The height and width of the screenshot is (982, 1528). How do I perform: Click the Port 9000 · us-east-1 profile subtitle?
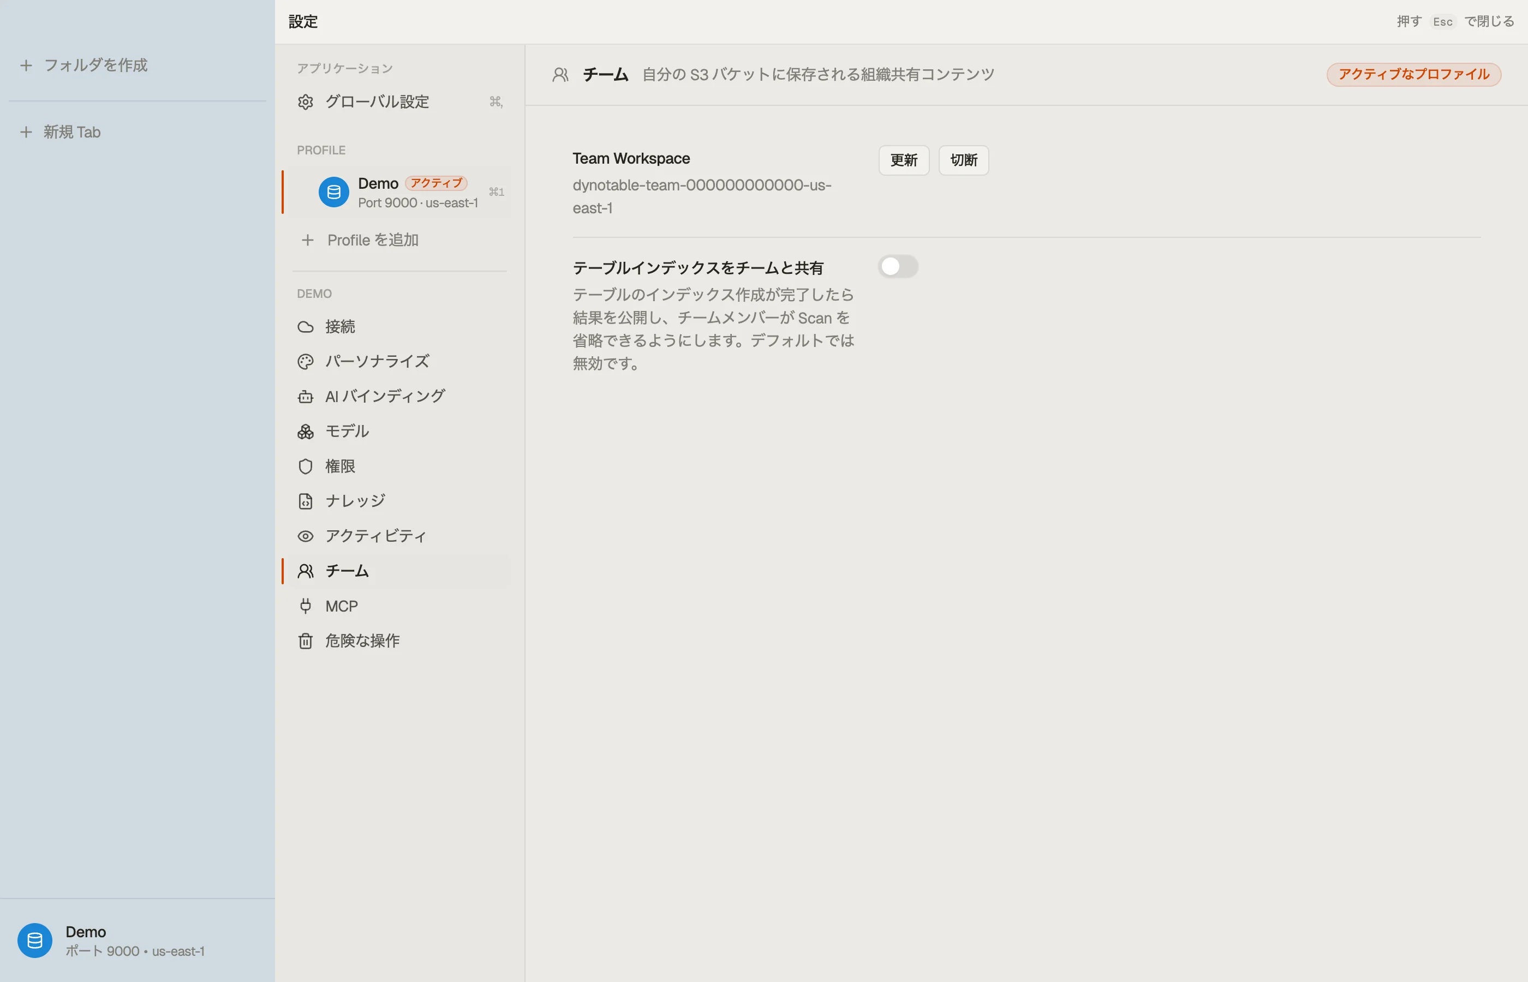417,203
